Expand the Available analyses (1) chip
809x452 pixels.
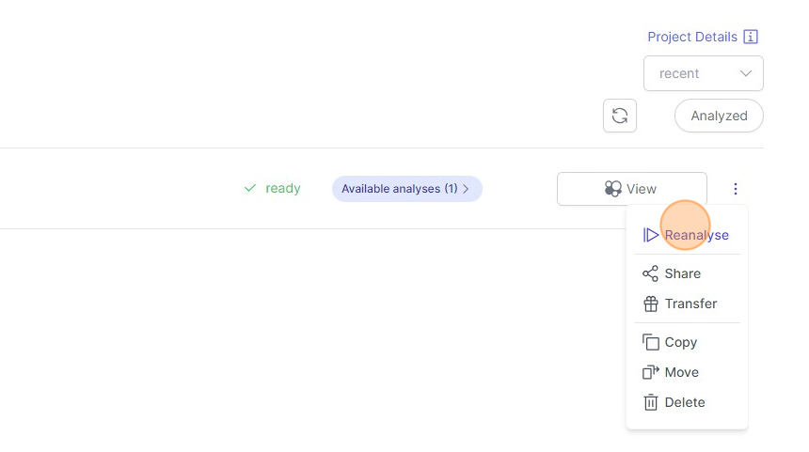pos(406,189)
